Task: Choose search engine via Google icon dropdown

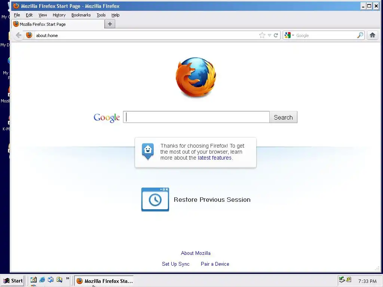Action: tap(289, 36)
